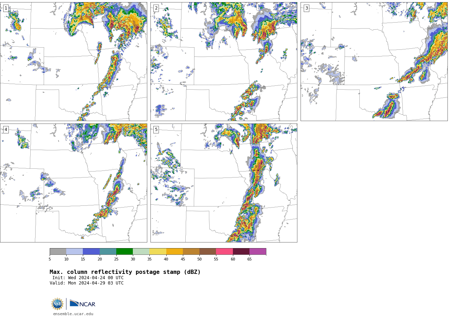451x318 pixels.
Task: Open ensemble member 5 reflectivity panel
Action: click(224, 183)
